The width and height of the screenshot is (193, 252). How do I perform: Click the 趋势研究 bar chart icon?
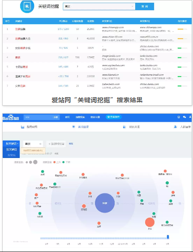tap(22, 127)
